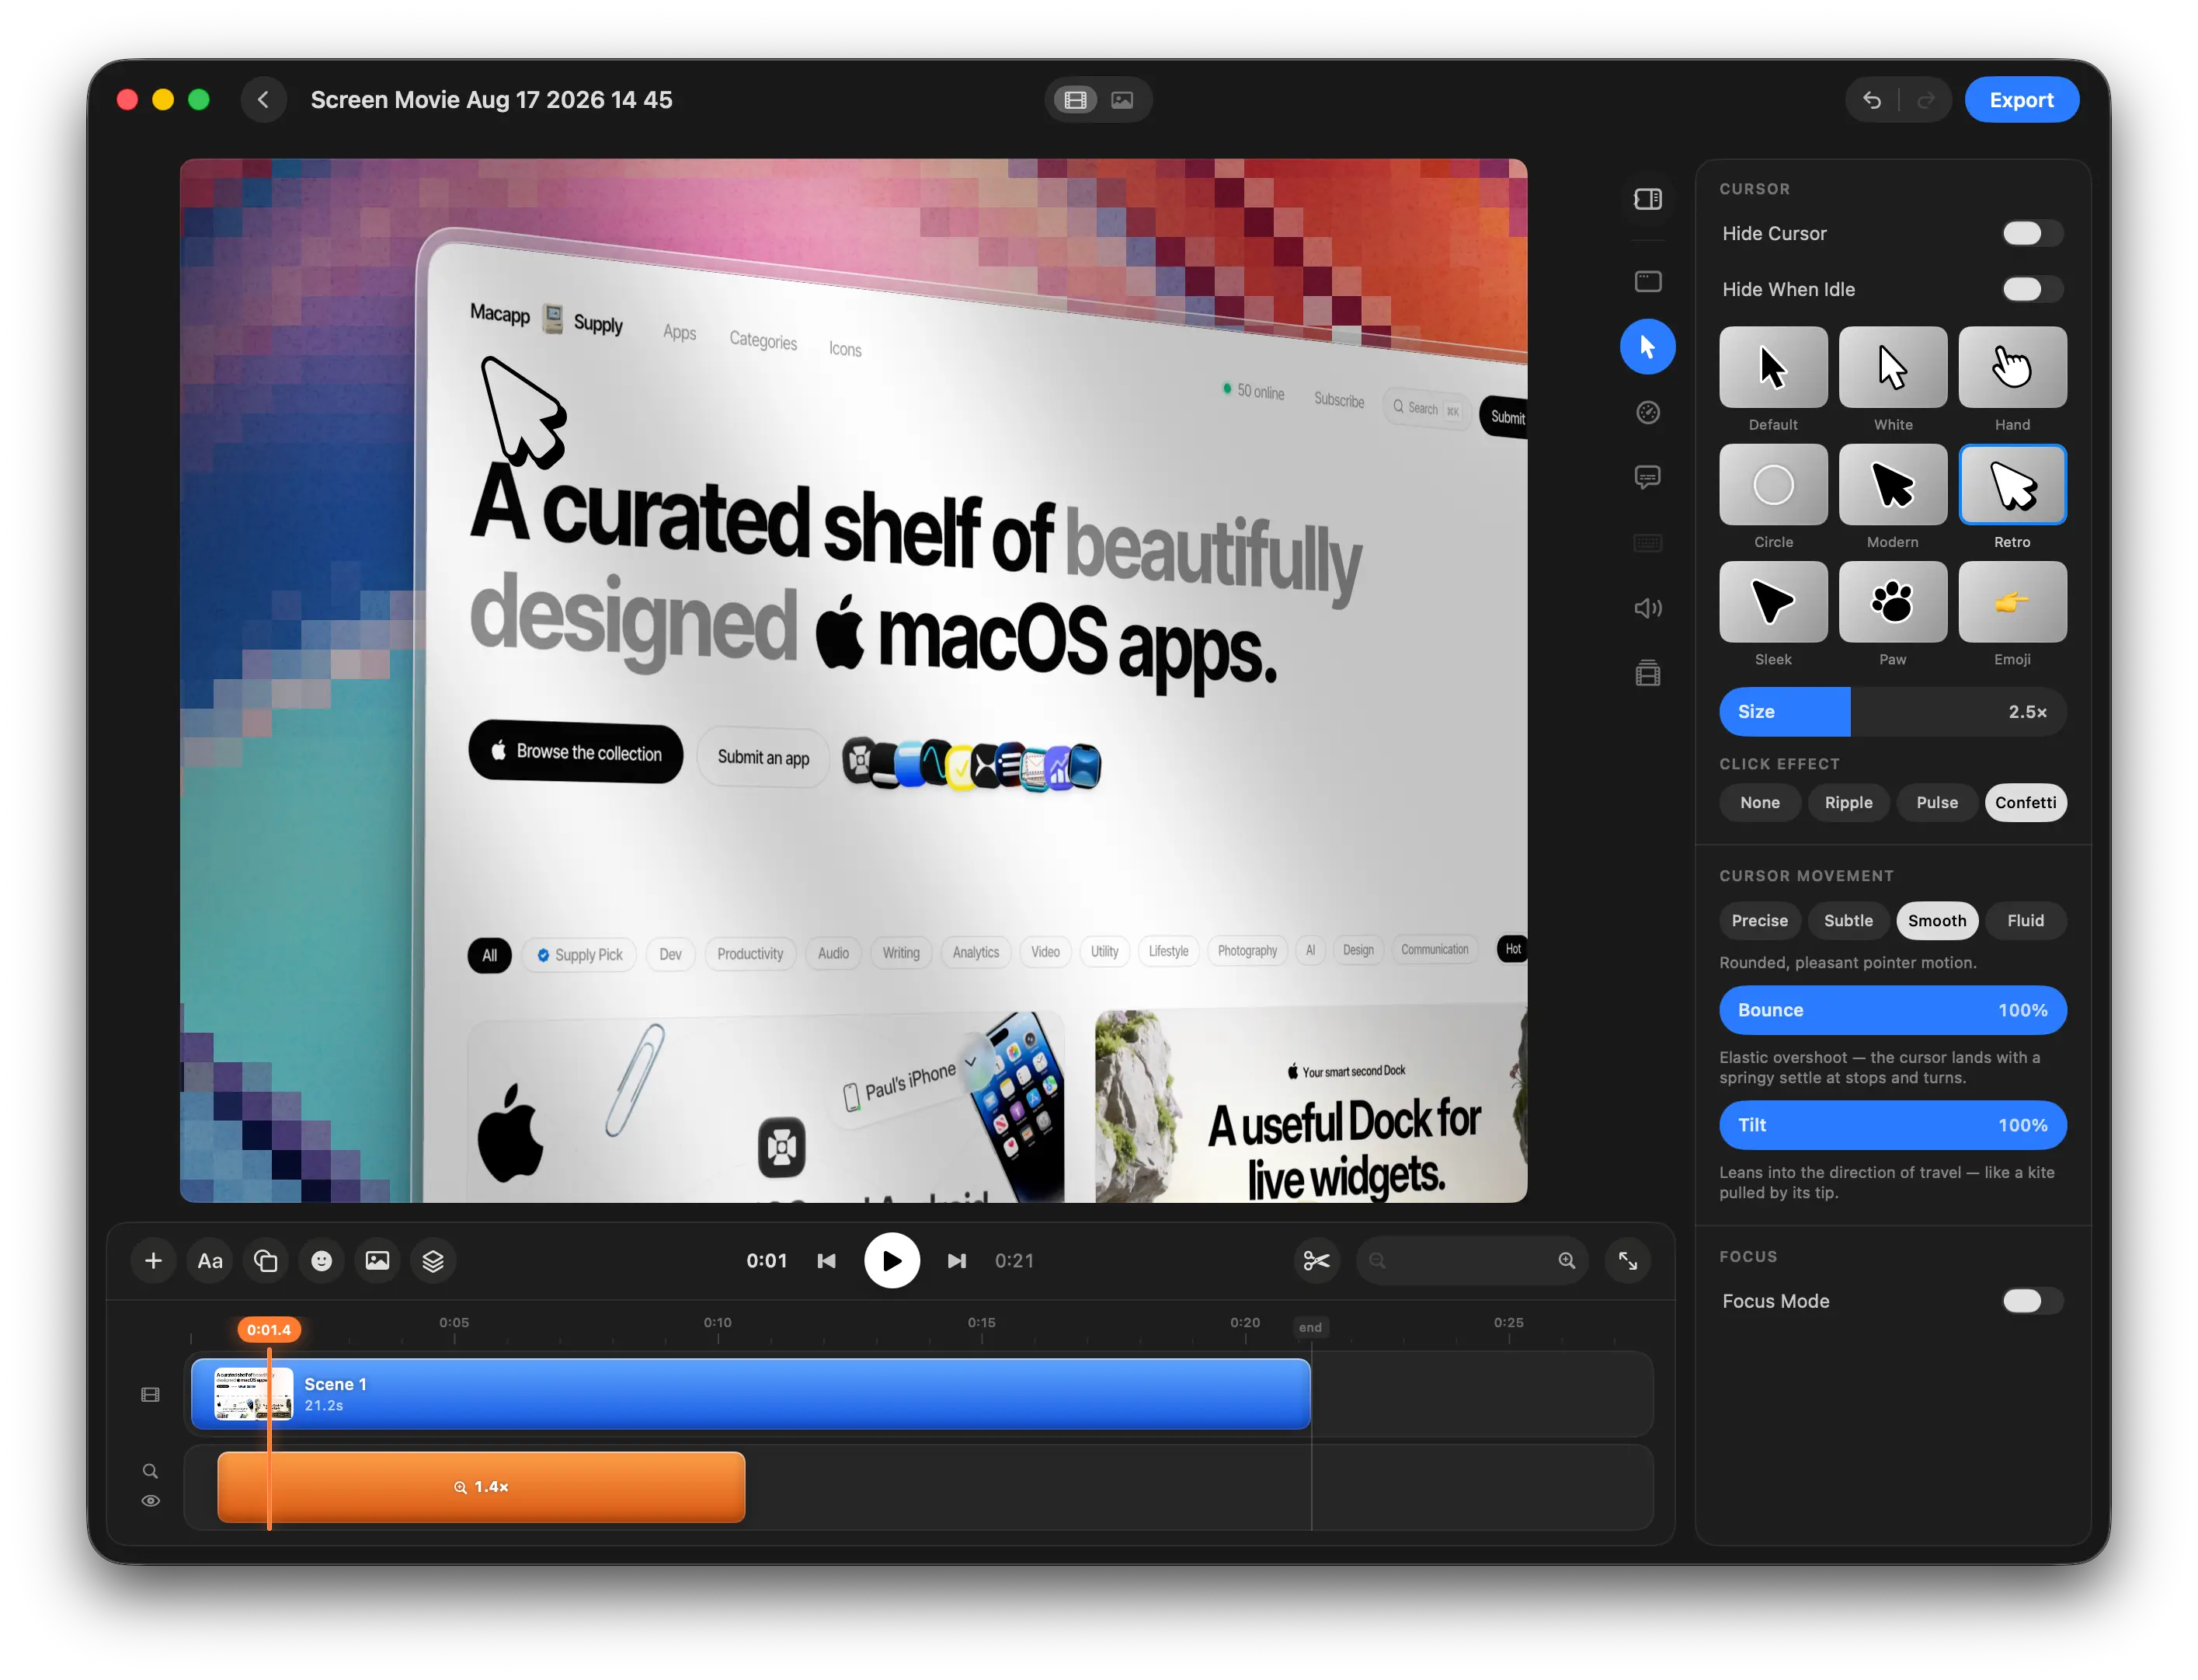Image resolution: width=2198 pixels, height=1680 pixels.
Task: Click the zoom track magnifier icon
Action: (x=151, y=1471)
